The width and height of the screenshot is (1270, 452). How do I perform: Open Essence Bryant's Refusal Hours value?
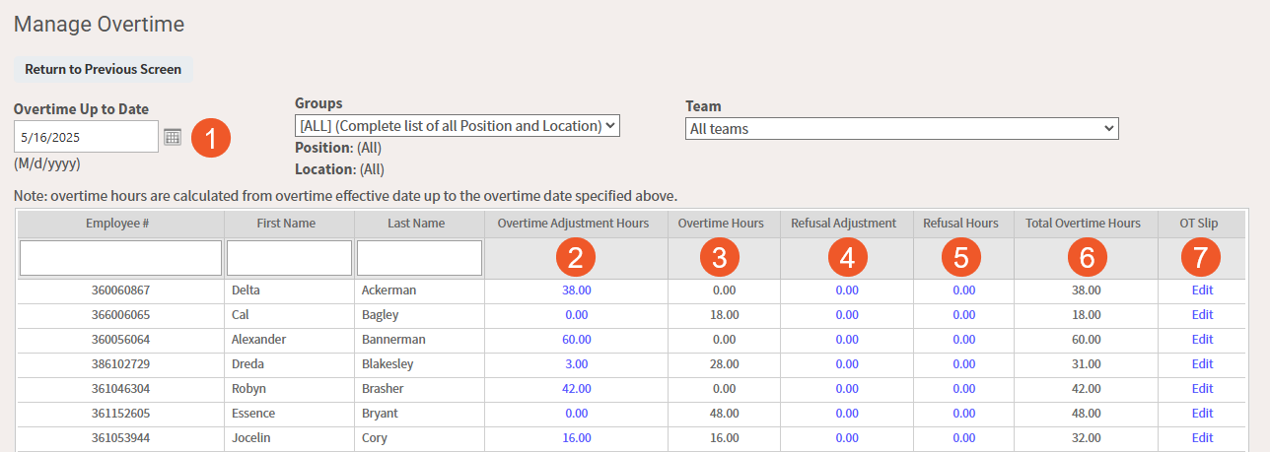(963, 414)
